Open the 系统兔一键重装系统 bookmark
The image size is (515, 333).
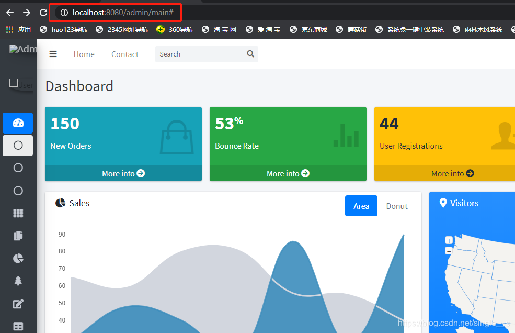(409, 30)
